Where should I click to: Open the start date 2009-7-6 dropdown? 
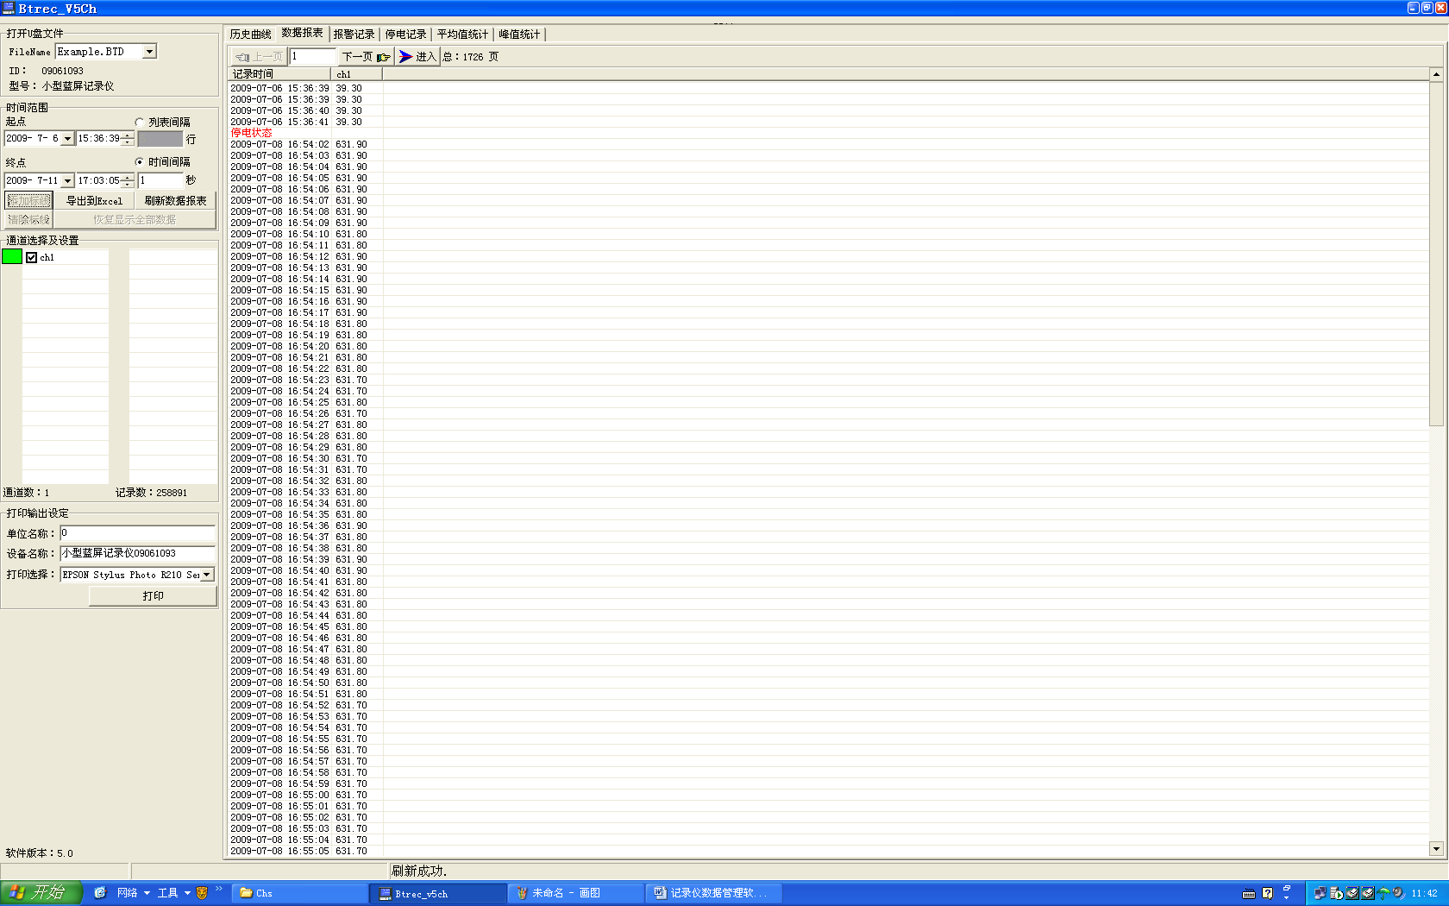pos(67,139)
